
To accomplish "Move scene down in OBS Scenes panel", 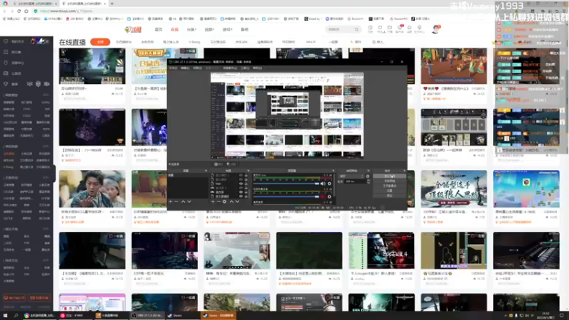I will pos(189,202).
